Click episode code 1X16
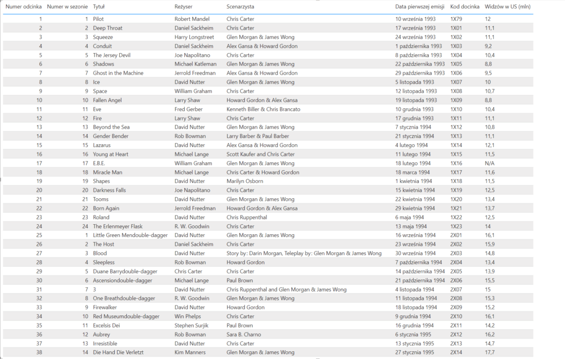 pos(456,163)
